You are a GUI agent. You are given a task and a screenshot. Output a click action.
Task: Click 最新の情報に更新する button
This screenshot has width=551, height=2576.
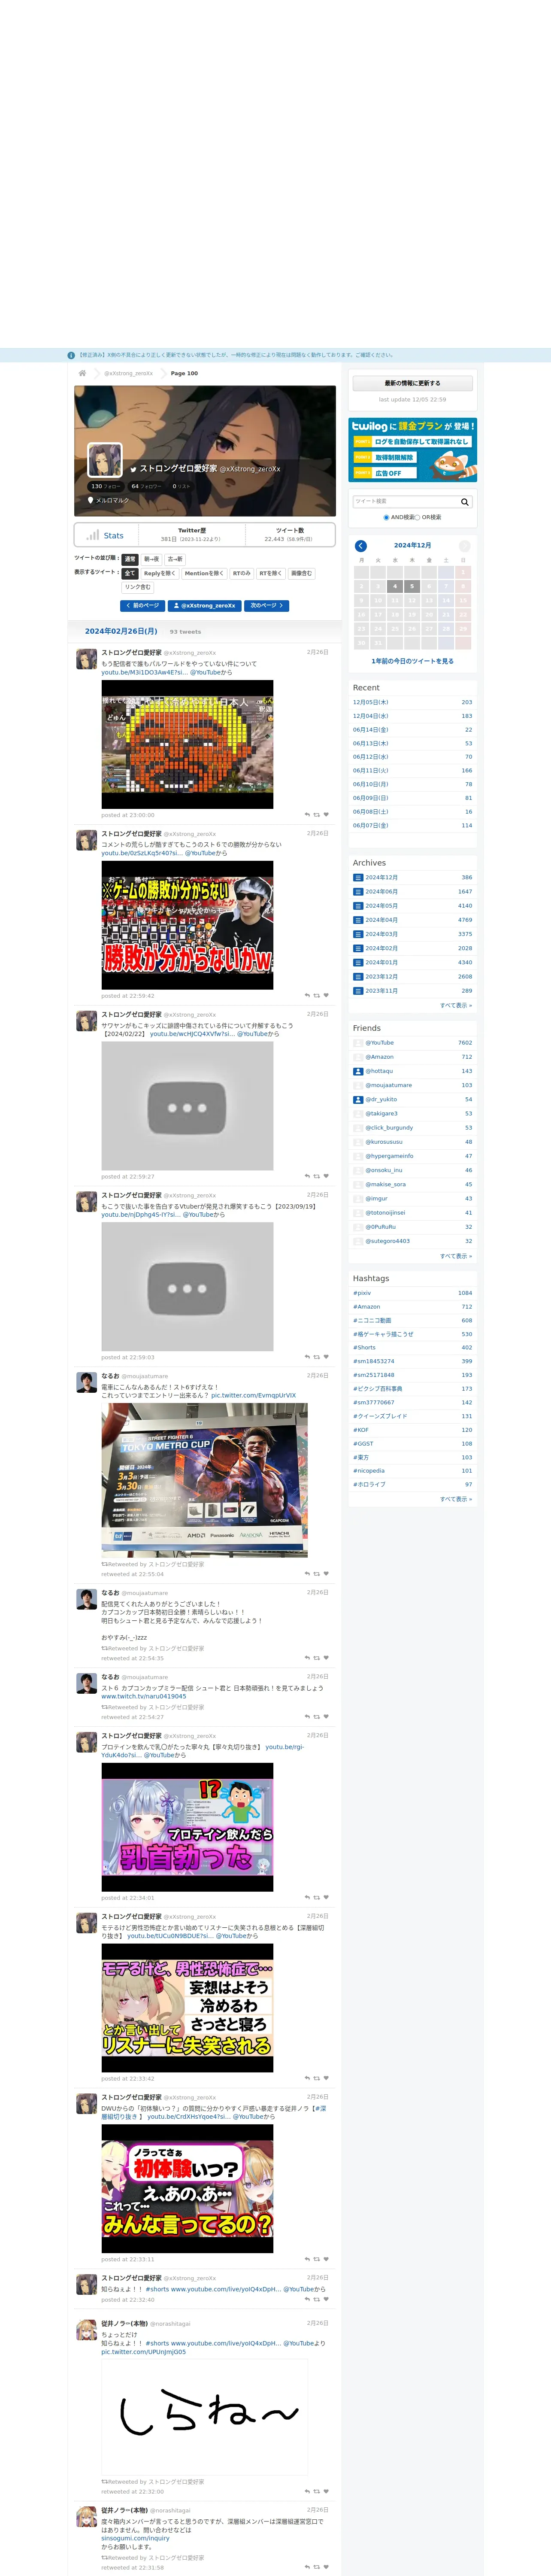click(412, 383)
